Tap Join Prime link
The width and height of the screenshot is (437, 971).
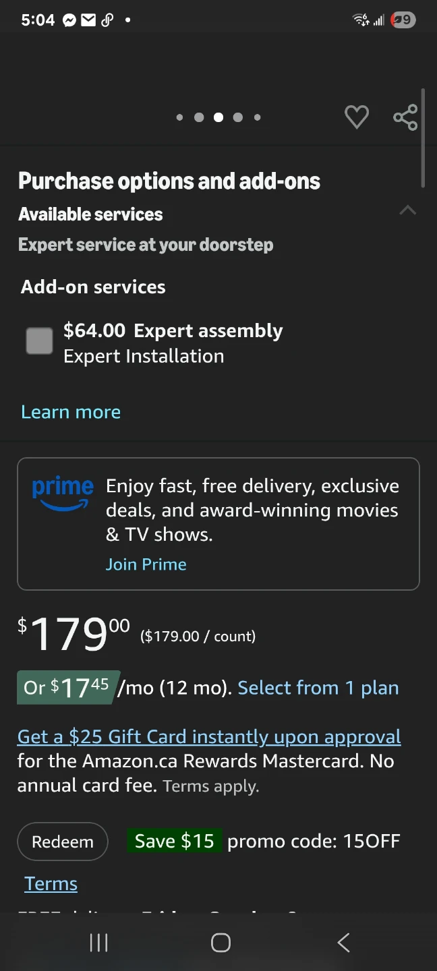pos(146,564)
